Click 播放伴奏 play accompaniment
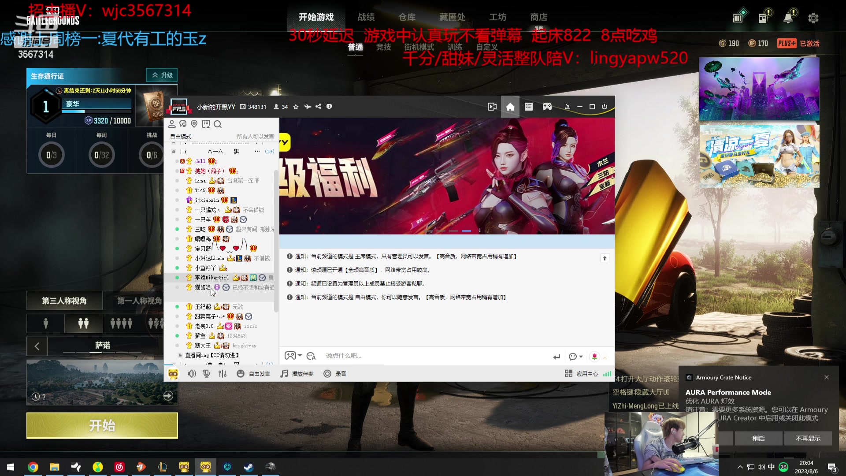This screenshot has width=846, height=476. tap(297, 374)
